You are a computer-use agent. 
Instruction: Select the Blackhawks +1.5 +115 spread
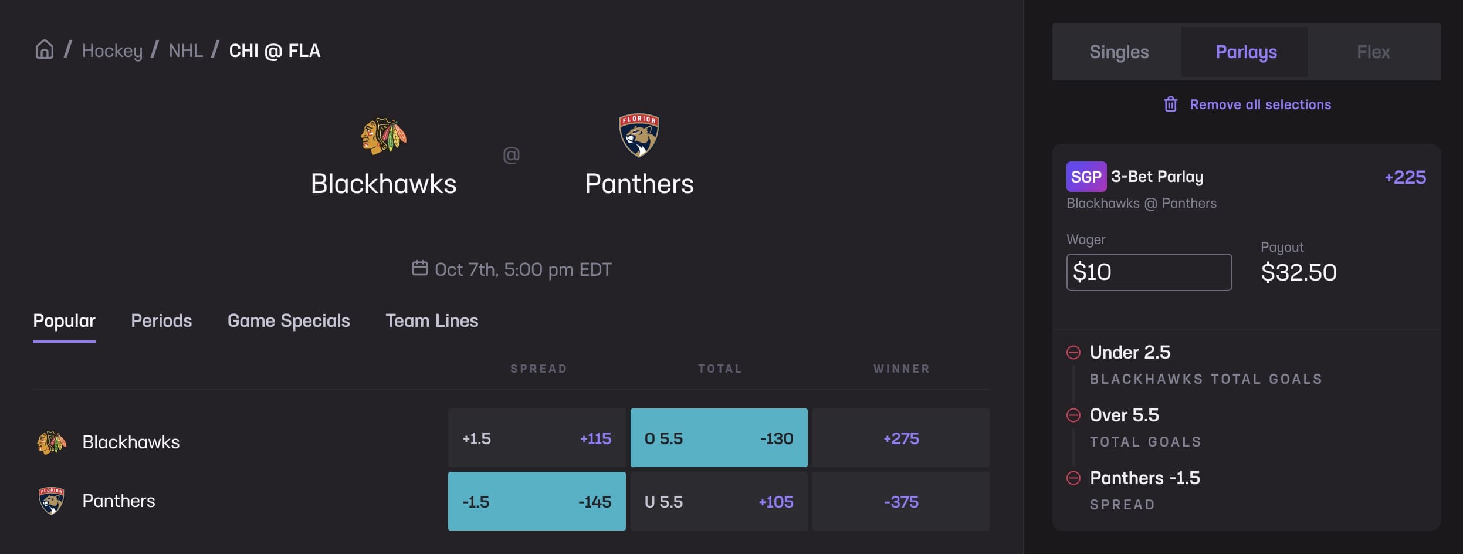pyautogui.click(x=537, y=438)
